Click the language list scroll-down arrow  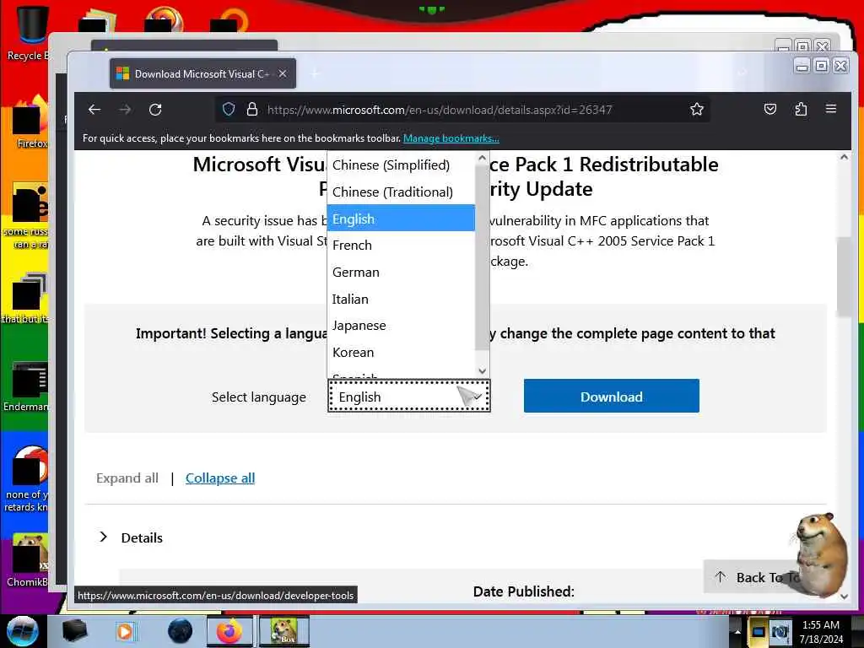coord(482,371)
